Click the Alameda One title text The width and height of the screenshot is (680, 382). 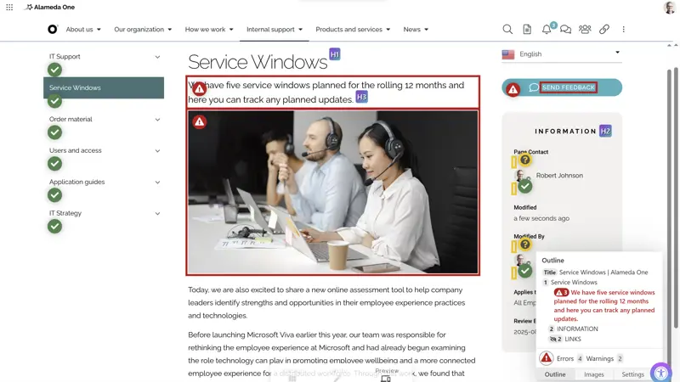click(54, 7)
